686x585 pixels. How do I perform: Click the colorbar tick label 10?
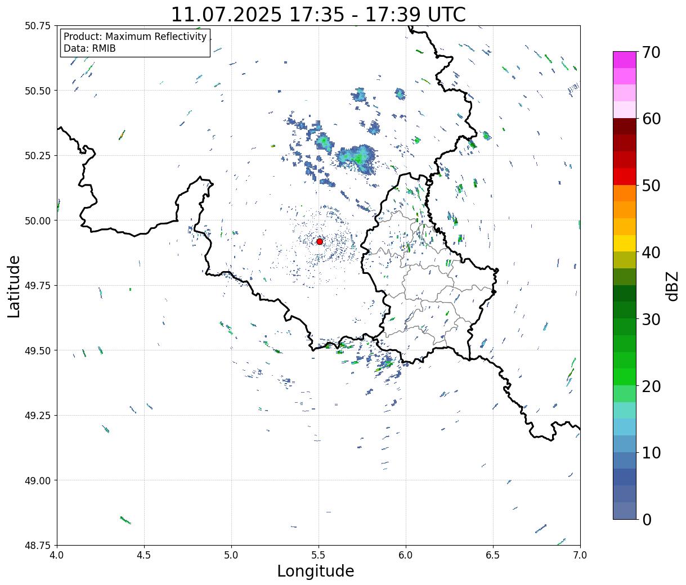pos(651,453)
